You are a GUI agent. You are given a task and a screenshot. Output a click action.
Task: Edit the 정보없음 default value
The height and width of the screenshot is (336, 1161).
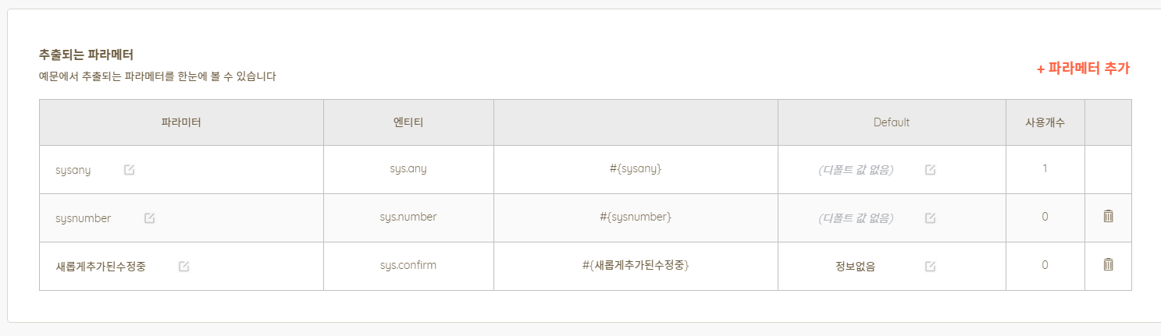tap(930, 267)
